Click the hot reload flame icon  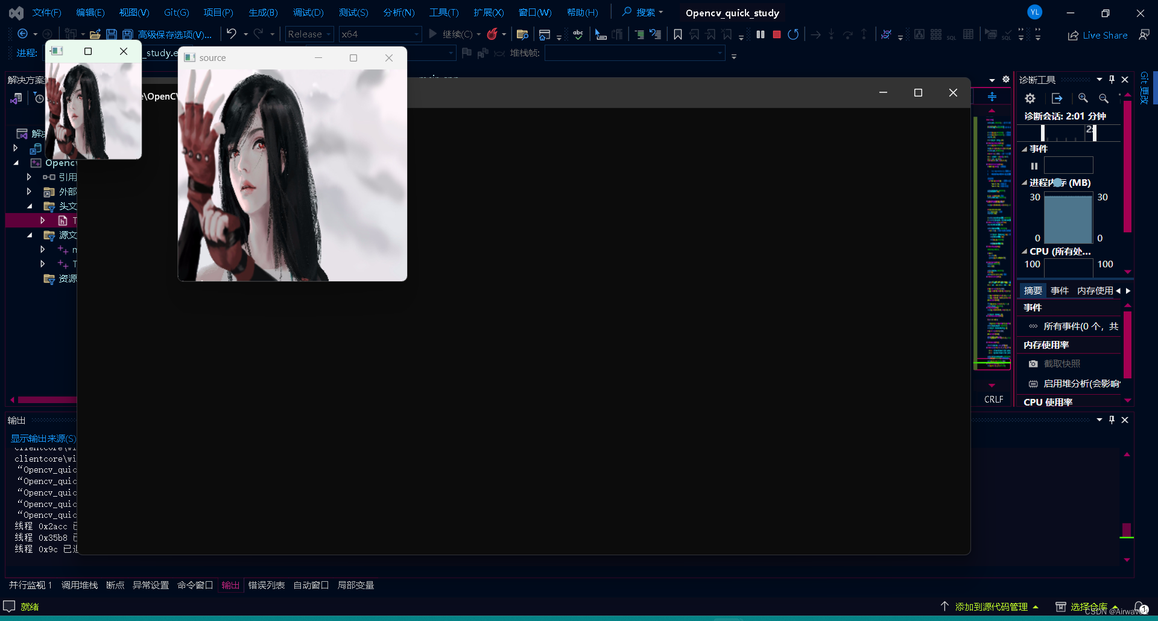coord(493,34)
